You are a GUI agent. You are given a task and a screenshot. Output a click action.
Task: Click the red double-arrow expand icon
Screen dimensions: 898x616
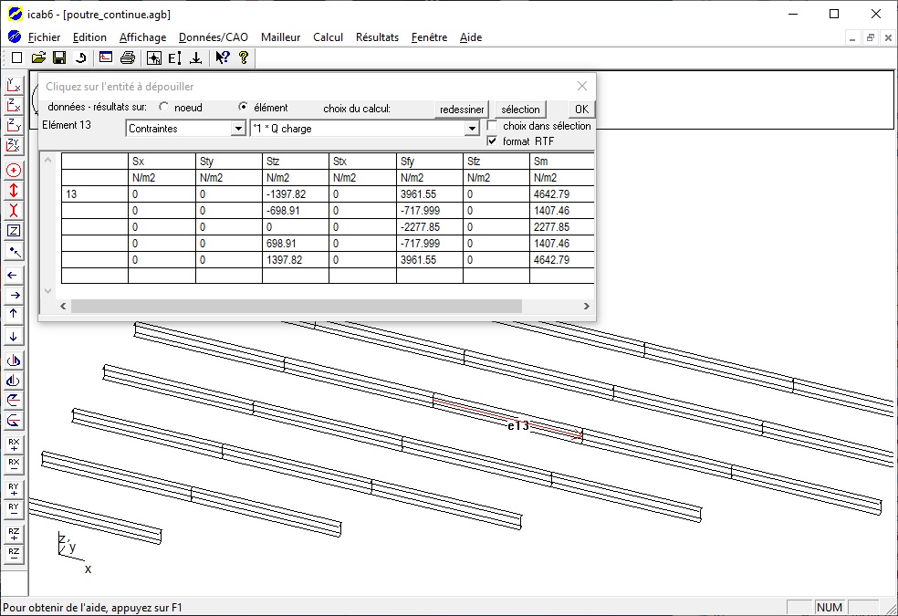point(14,191)
